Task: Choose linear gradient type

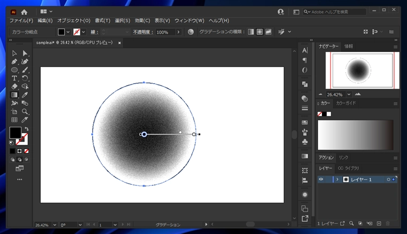Action: tap(251, 32)
